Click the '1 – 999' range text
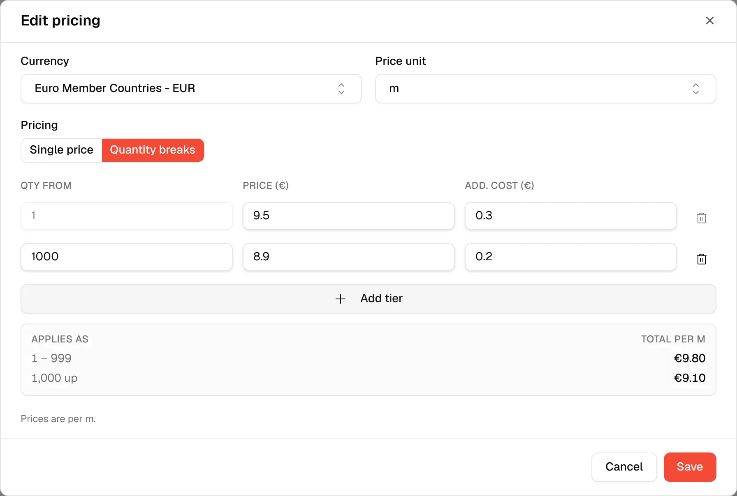The image size is (737, 496). coord(51,358)
